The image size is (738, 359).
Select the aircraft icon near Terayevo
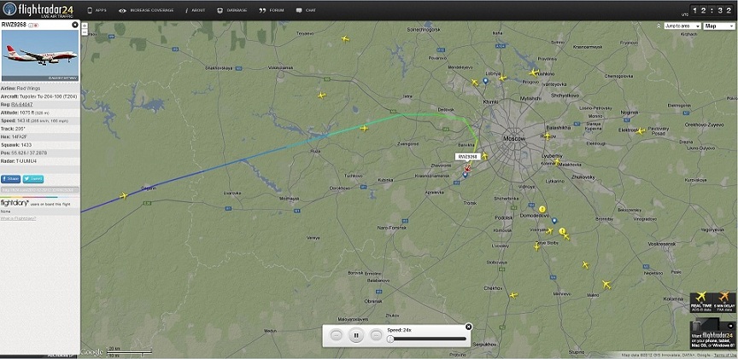click(345, 38)
